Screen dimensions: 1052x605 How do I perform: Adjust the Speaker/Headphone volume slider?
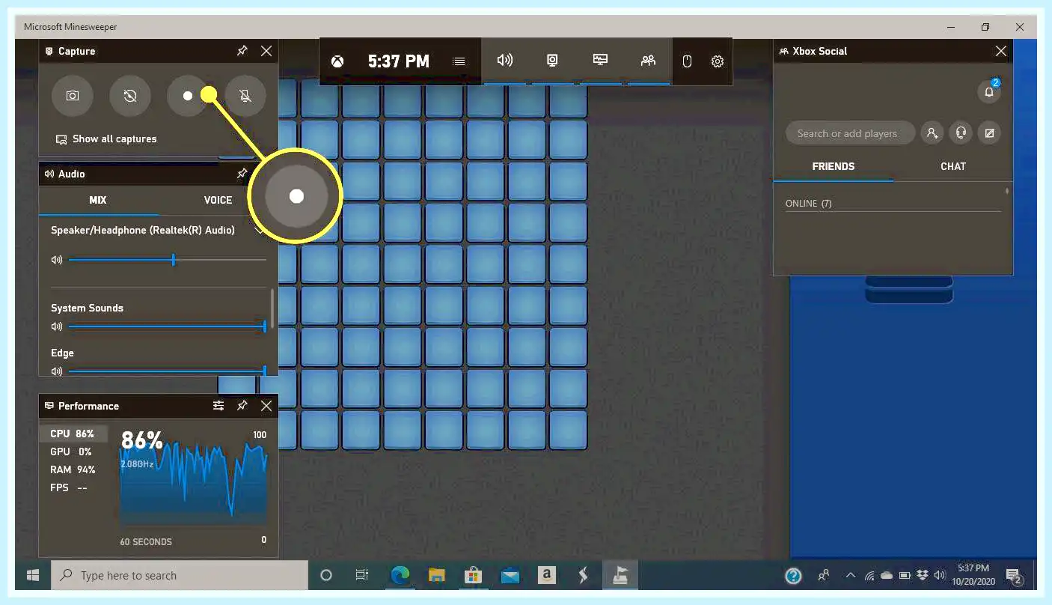[168, 260]
